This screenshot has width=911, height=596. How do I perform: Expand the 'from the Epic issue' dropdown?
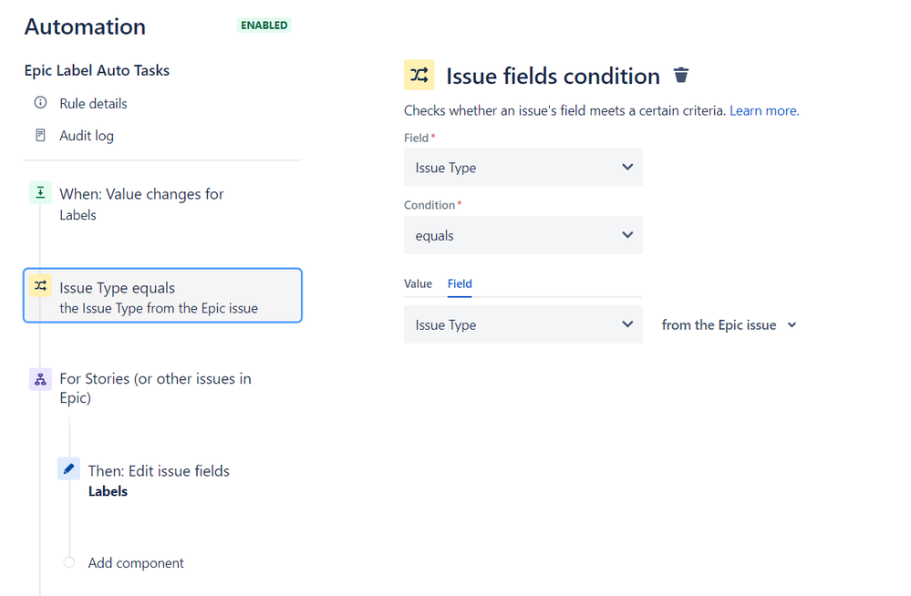729,325
